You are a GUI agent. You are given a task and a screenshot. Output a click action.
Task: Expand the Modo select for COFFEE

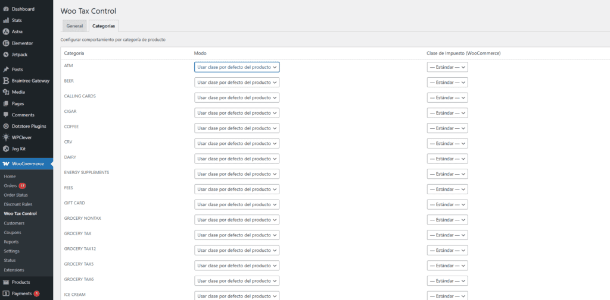(237, 128)
